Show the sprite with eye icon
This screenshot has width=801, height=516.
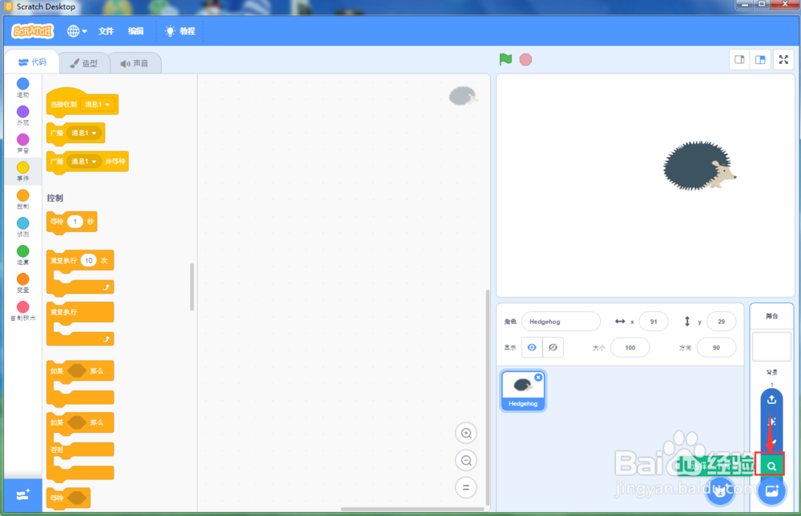[532, 347]
